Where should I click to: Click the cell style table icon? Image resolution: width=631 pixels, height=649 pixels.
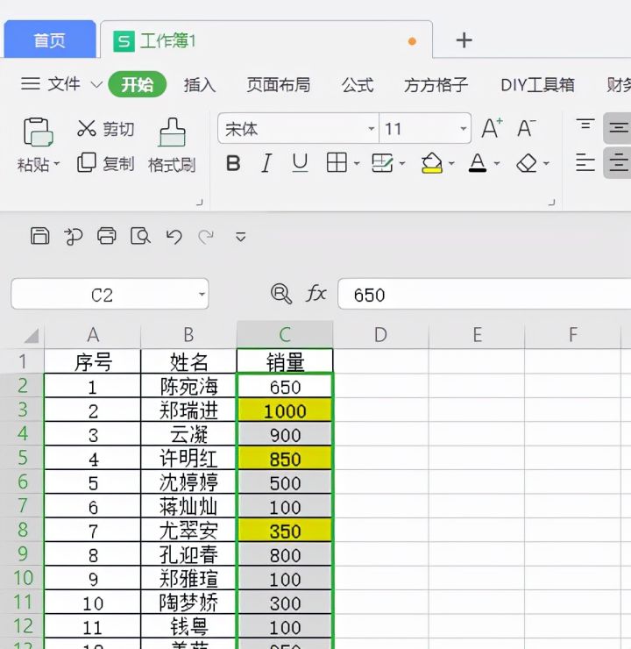[x=381, y=162]
